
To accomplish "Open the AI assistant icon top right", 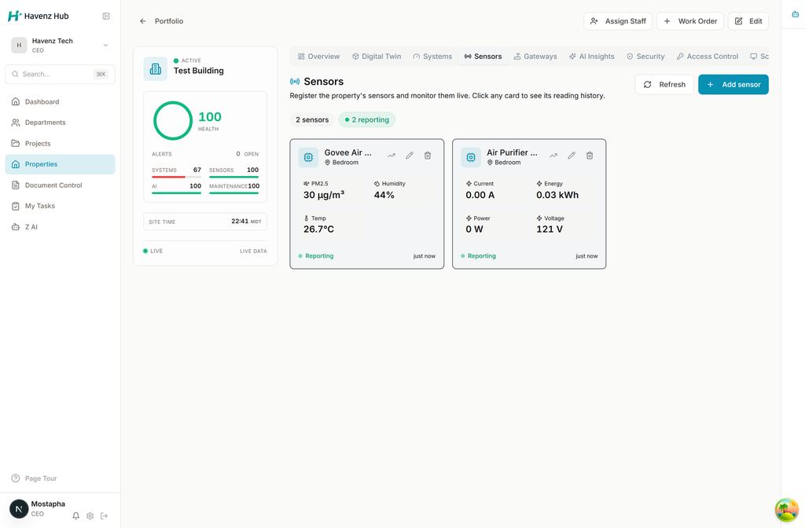I will 796,14.
